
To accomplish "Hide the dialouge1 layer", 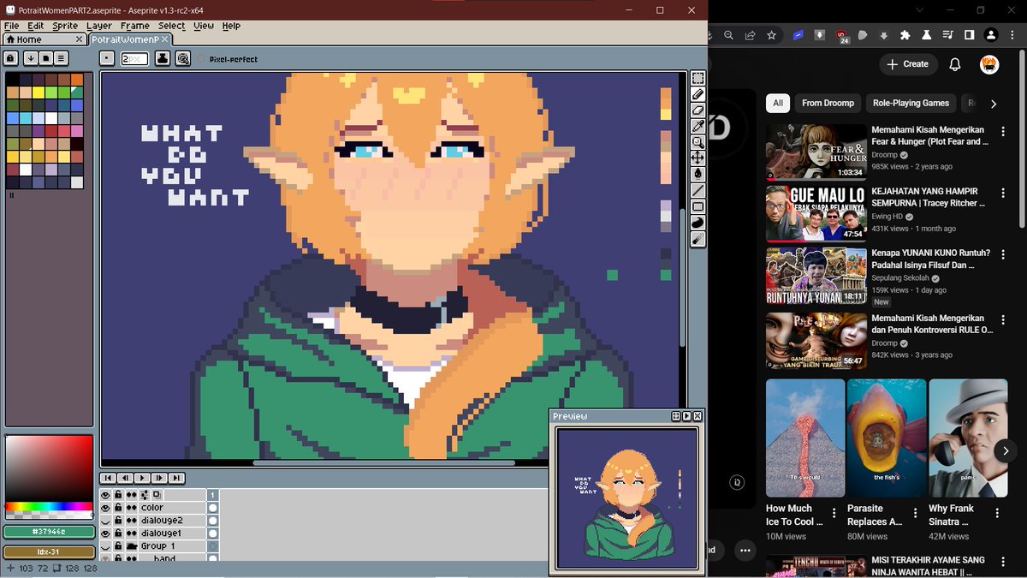I will [106, 533].
